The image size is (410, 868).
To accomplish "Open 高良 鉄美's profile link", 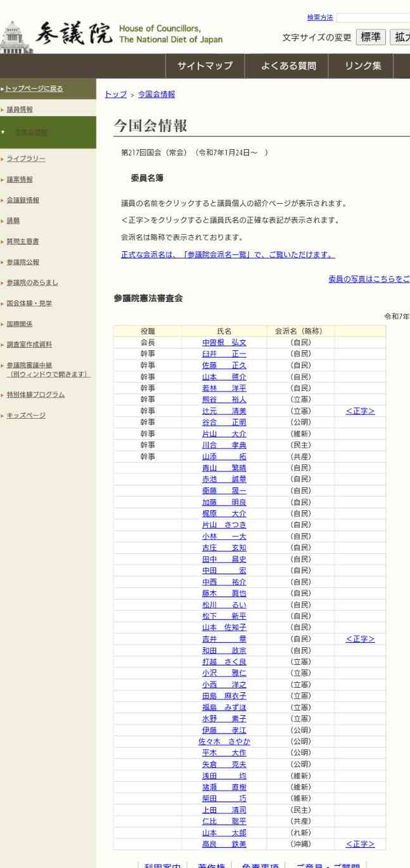I will click(x=224, y=844).
